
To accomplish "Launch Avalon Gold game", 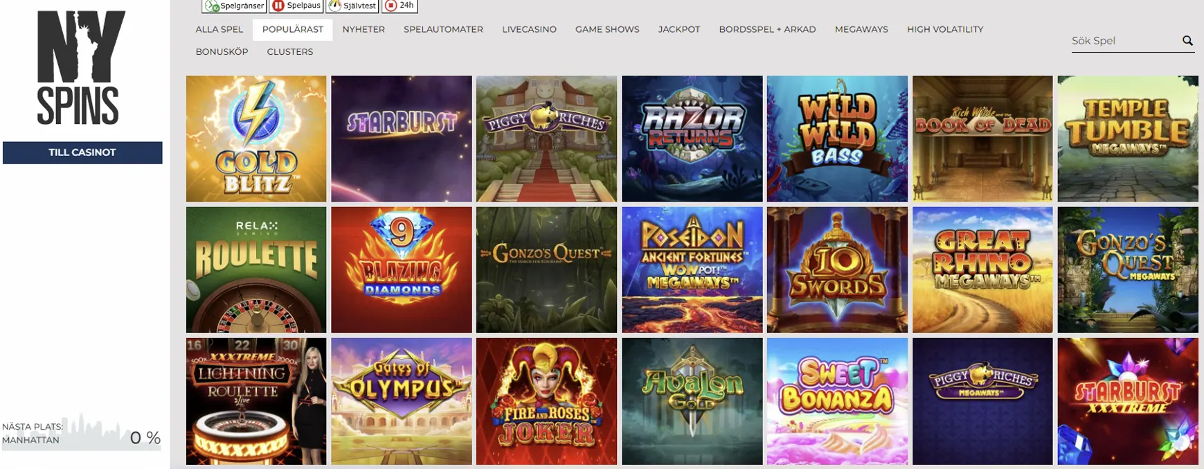I will coord(692,401).
